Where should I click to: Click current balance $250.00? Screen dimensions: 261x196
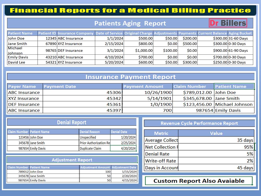(212, 62)
